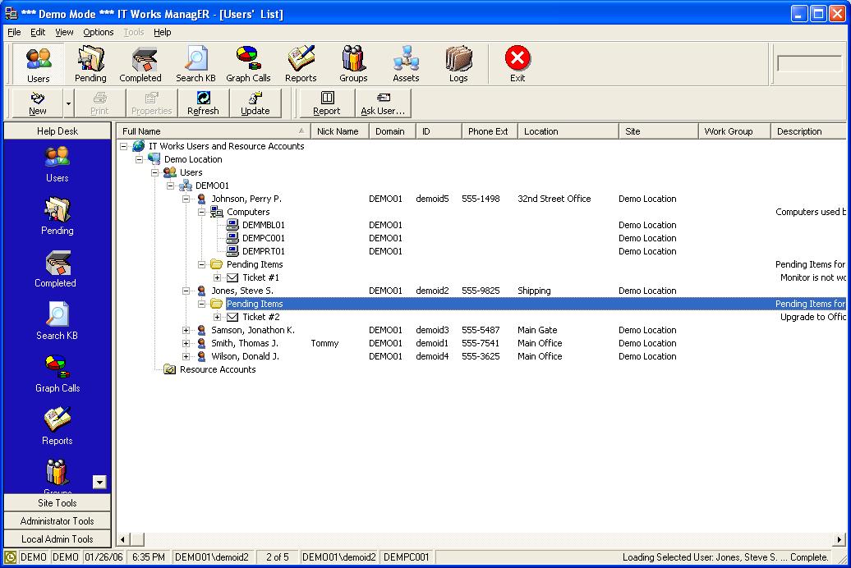This screenshot has width=851, height=568.
Task: Collapse the Johnson, Perry P. tree node
Action: click(186, 199)
